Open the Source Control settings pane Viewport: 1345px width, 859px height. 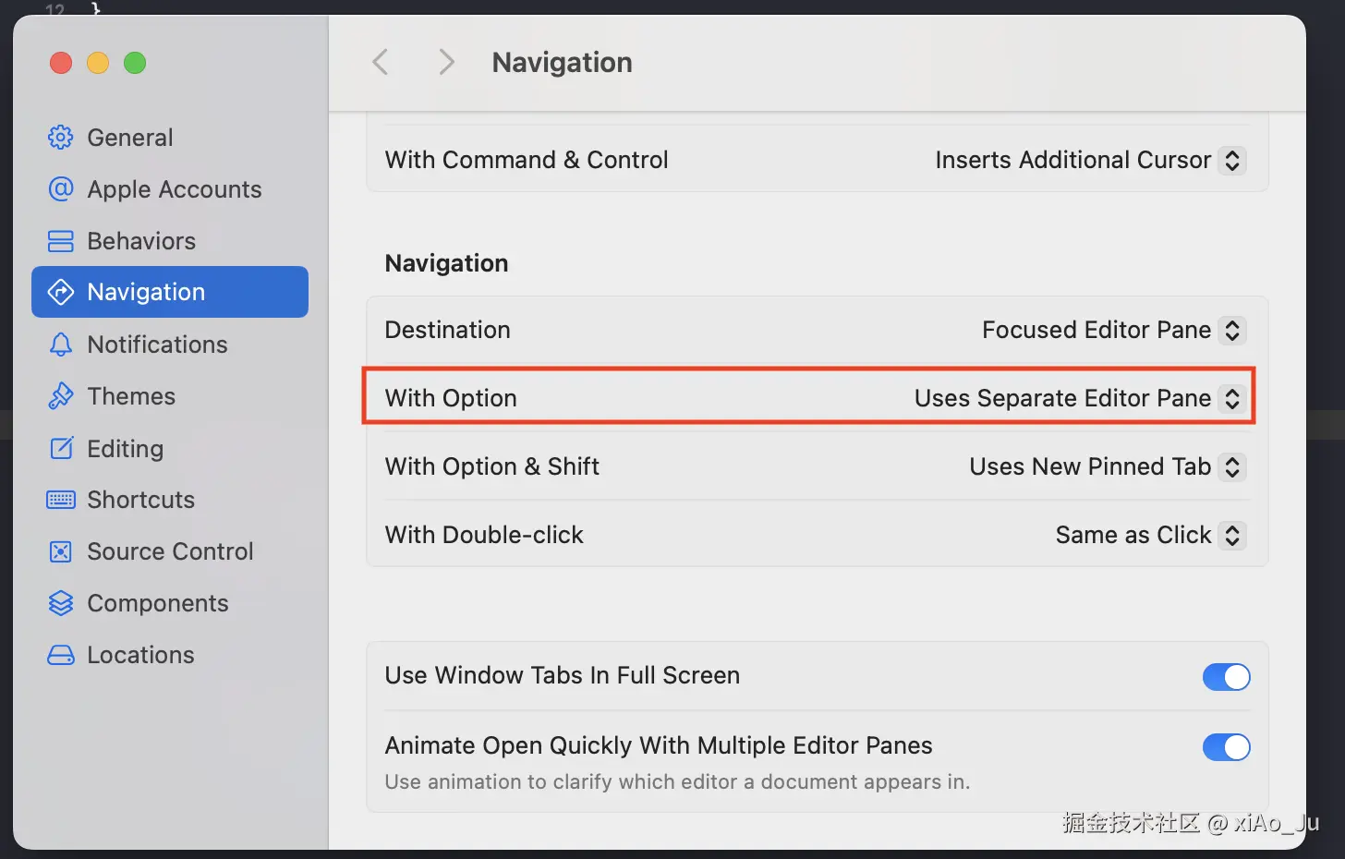[170, 551]
